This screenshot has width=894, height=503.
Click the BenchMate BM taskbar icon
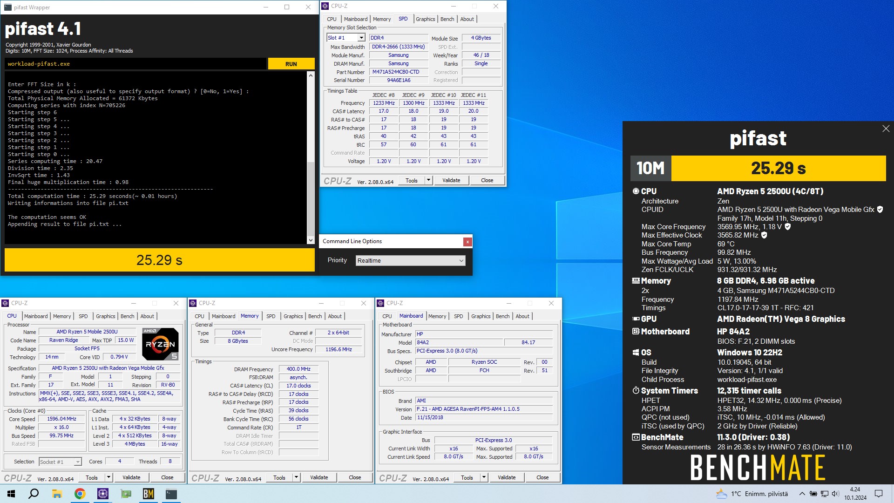point(149,494)
